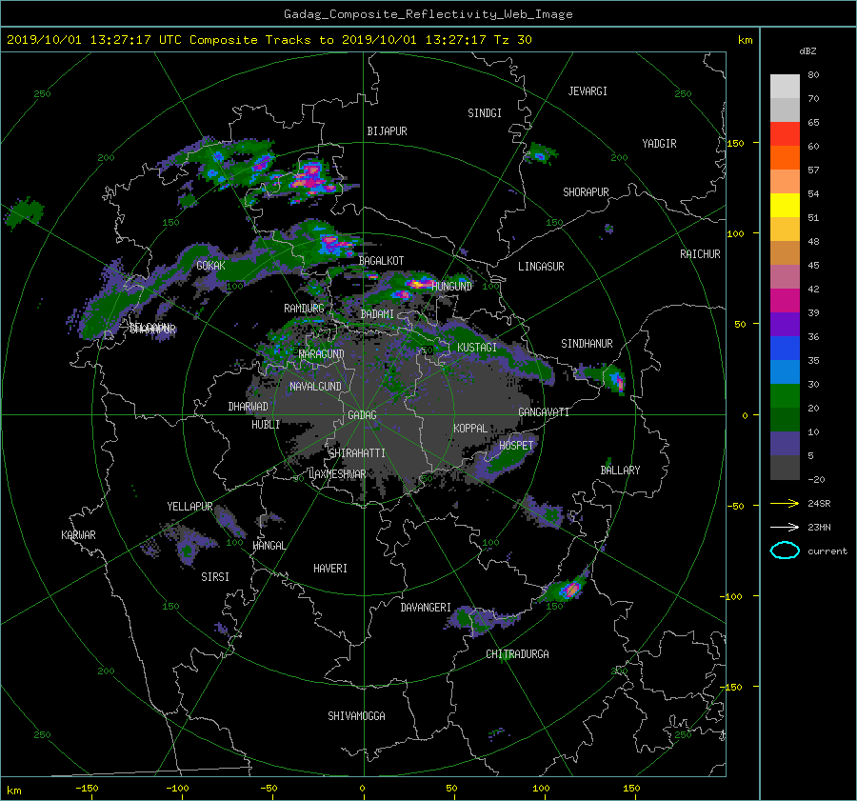The height and width of the screenshot is (801, 857).
Task: Click the SHIRAHATTI city label
Action: click(x=357, y=453)
